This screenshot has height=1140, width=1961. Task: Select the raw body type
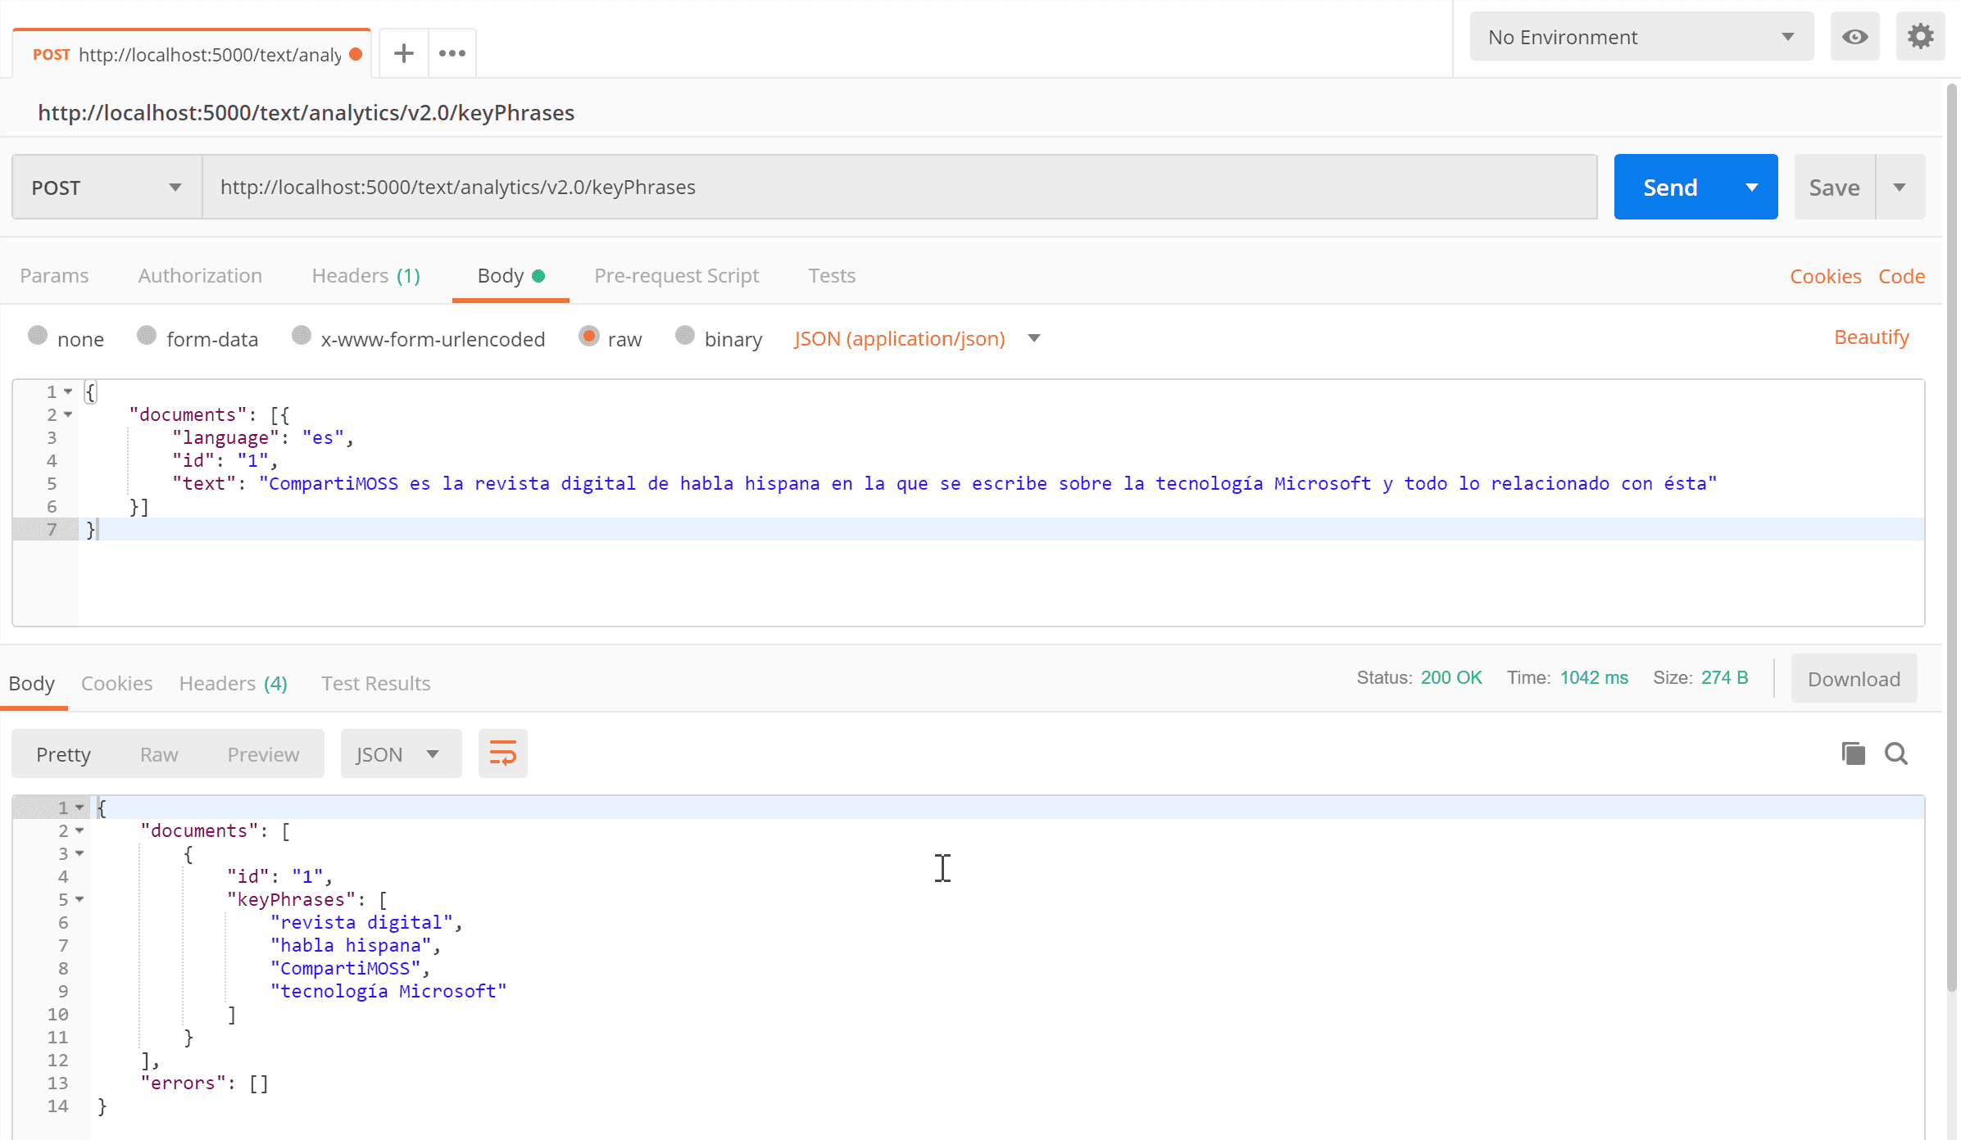[588, 336]
